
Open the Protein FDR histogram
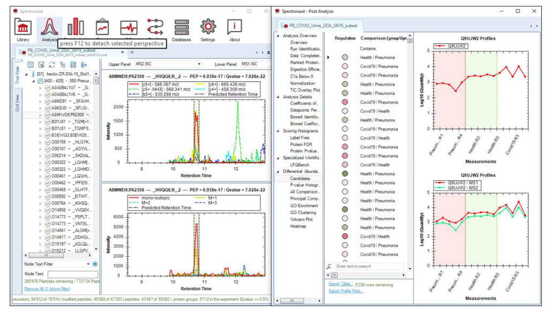(x=301, y=144)
